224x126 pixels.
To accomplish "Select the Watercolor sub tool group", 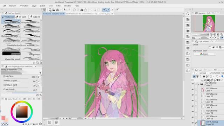I will coord(8,17).
